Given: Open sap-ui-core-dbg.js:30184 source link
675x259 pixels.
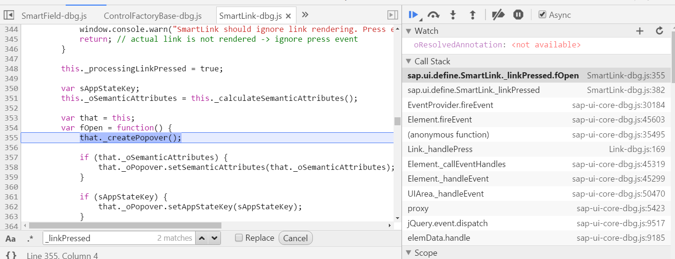Looking at the screenshot, I should (x=618, y=105).
